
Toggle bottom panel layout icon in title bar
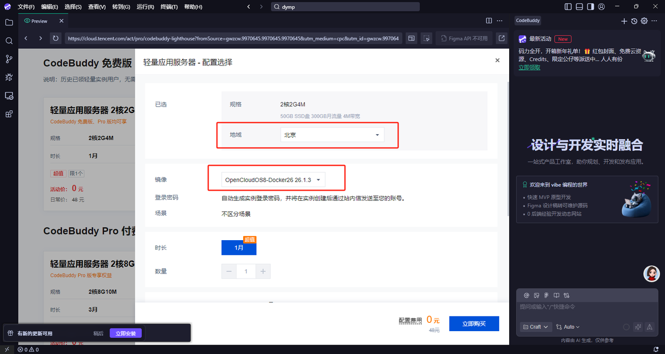pyautogui.click(x=579, y=7)
